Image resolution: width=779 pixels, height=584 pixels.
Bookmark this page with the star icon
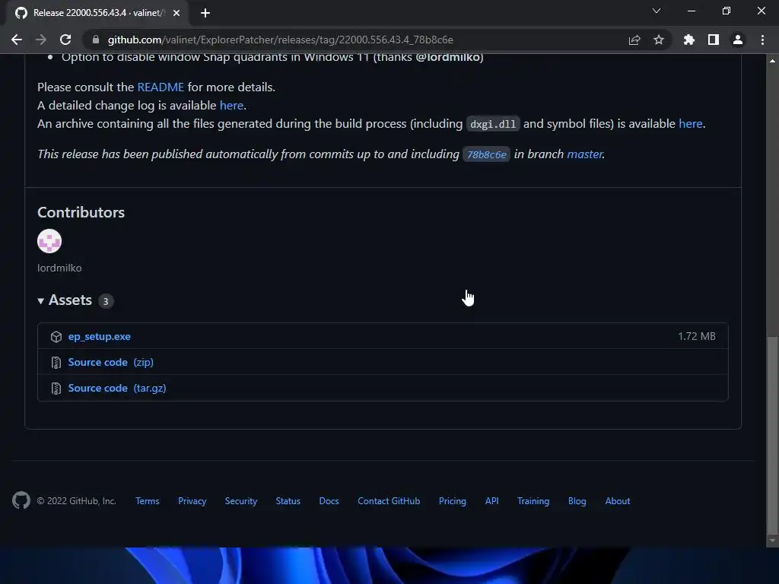659,40
